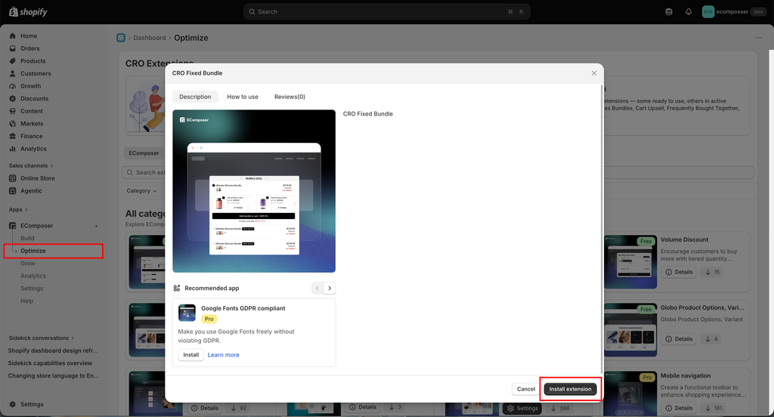The height and width of the screenshot is (417, 774).
Task: Expand the Category dropdown filter
Action: [141, 191]
